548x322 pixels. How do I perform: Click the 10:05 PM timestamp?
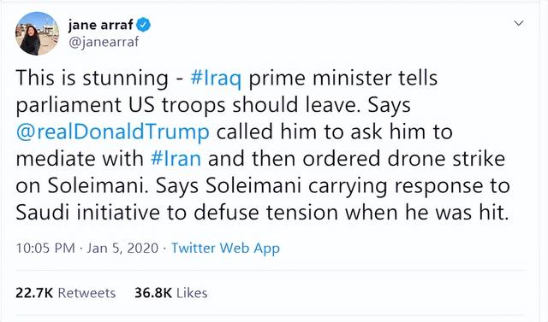45,249
